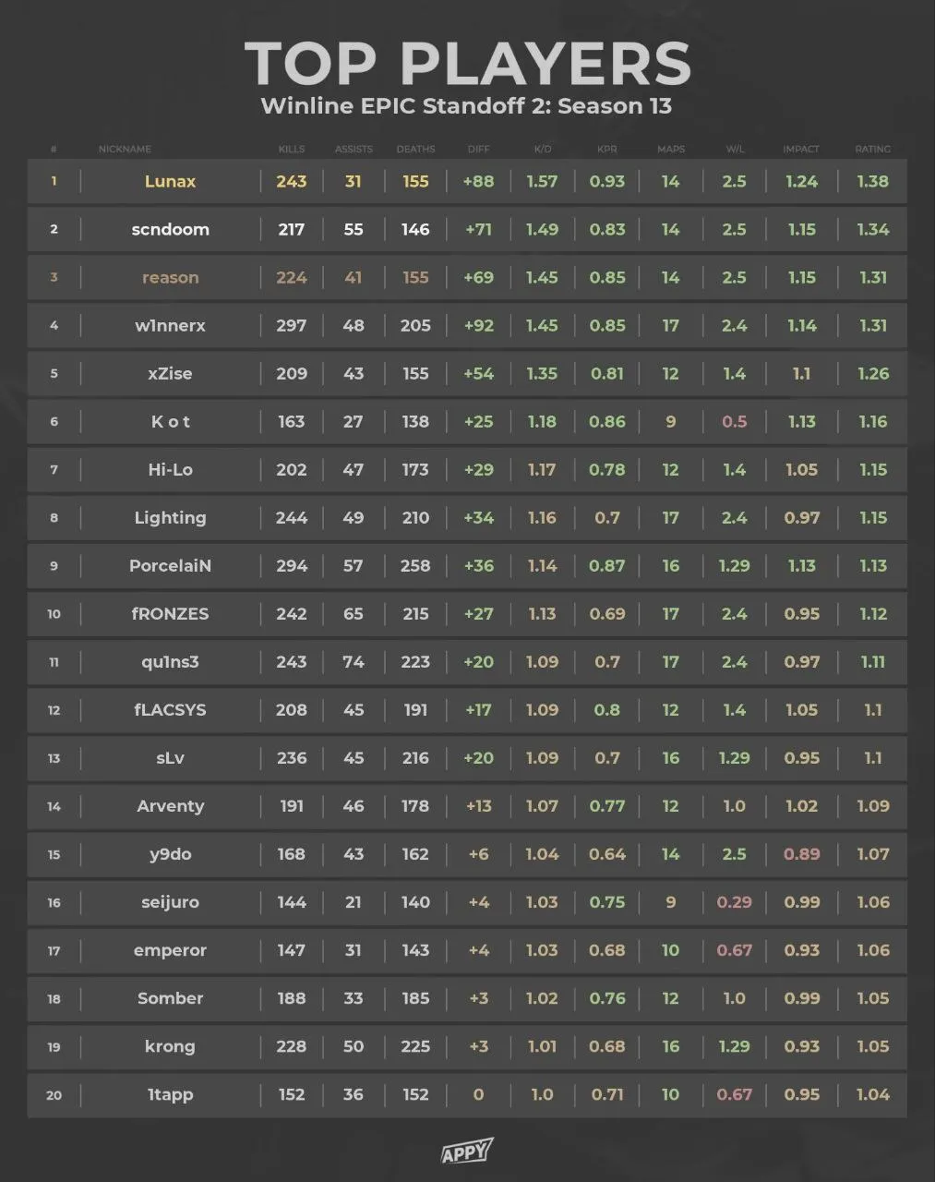935x1182 pixels.
Task: Select the nickname y9do
Action: pyautogui.click(x=170, y=854)
